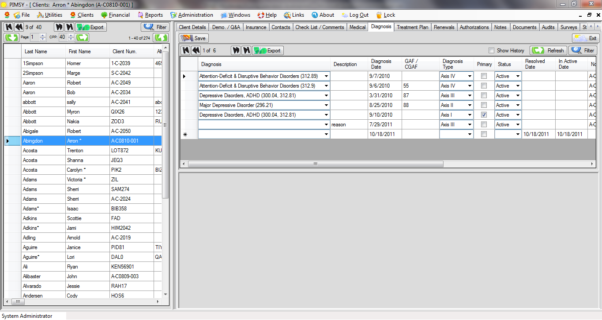Switch to the Insurance tab

click(256, 27)
